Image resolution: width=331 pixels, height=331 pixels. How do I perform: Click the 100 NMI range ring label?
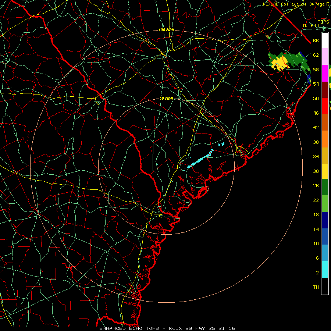tap(166, 30)
